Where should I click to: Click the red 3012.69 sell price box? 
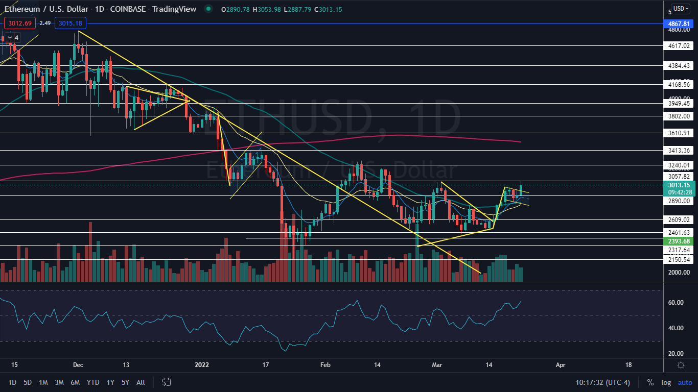[19, 23]
